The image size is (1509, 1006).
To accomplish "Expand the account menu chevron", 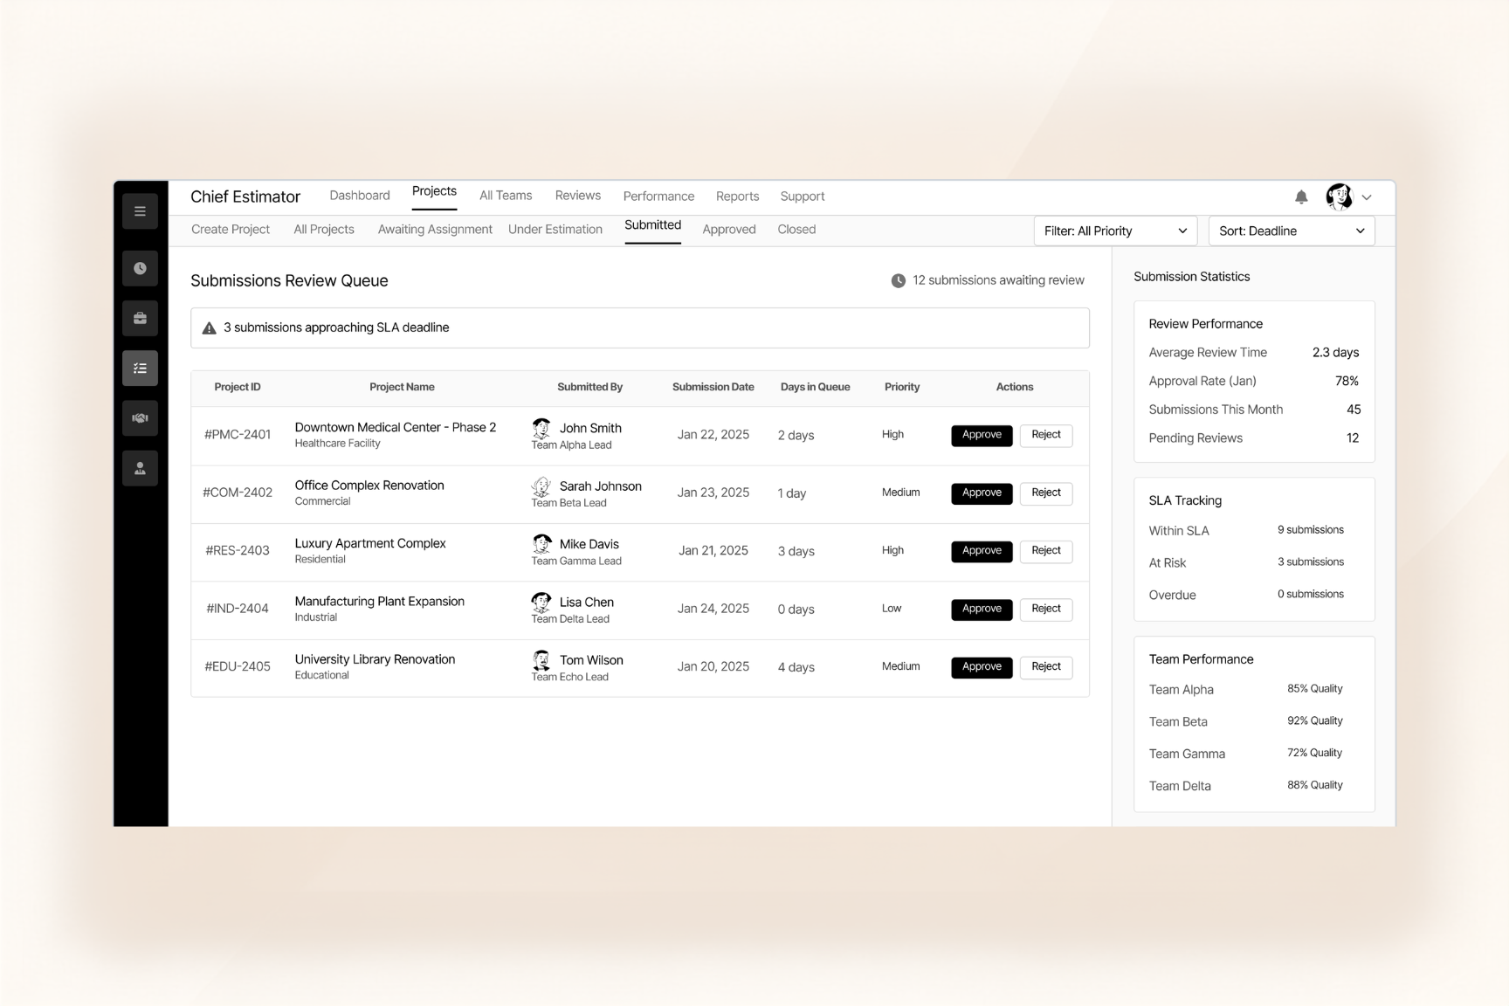I will 1367,197.
